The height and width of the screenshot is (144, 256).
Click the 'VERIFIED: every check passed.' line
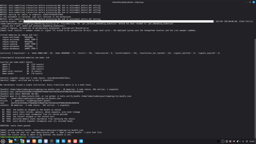click(16, 126)
